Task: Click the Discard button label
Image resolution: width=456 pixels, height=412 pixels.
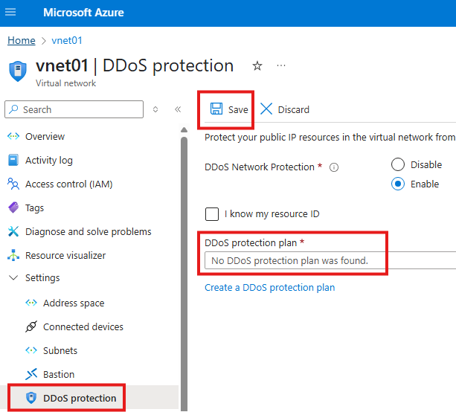Action: pos(293,109)
